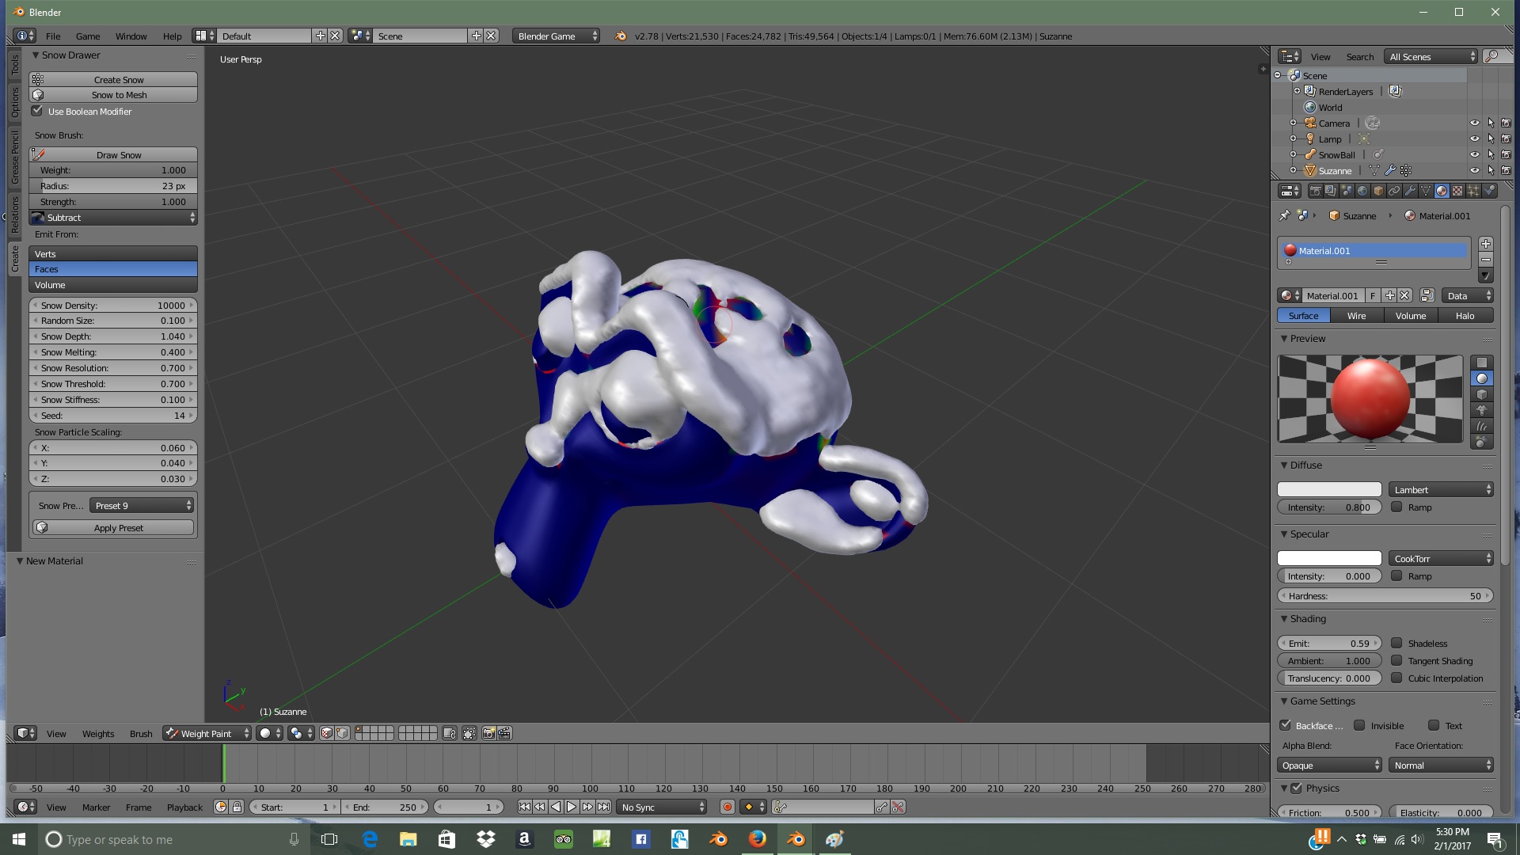
Task: Open the Weights menu in viewport header
Action: [x=98, y=733]
